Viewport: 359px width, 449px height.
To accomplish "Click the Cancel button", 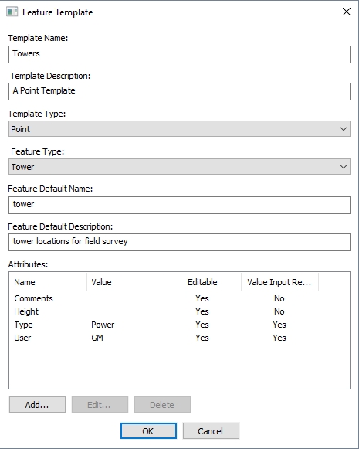I will coord(211,430).
